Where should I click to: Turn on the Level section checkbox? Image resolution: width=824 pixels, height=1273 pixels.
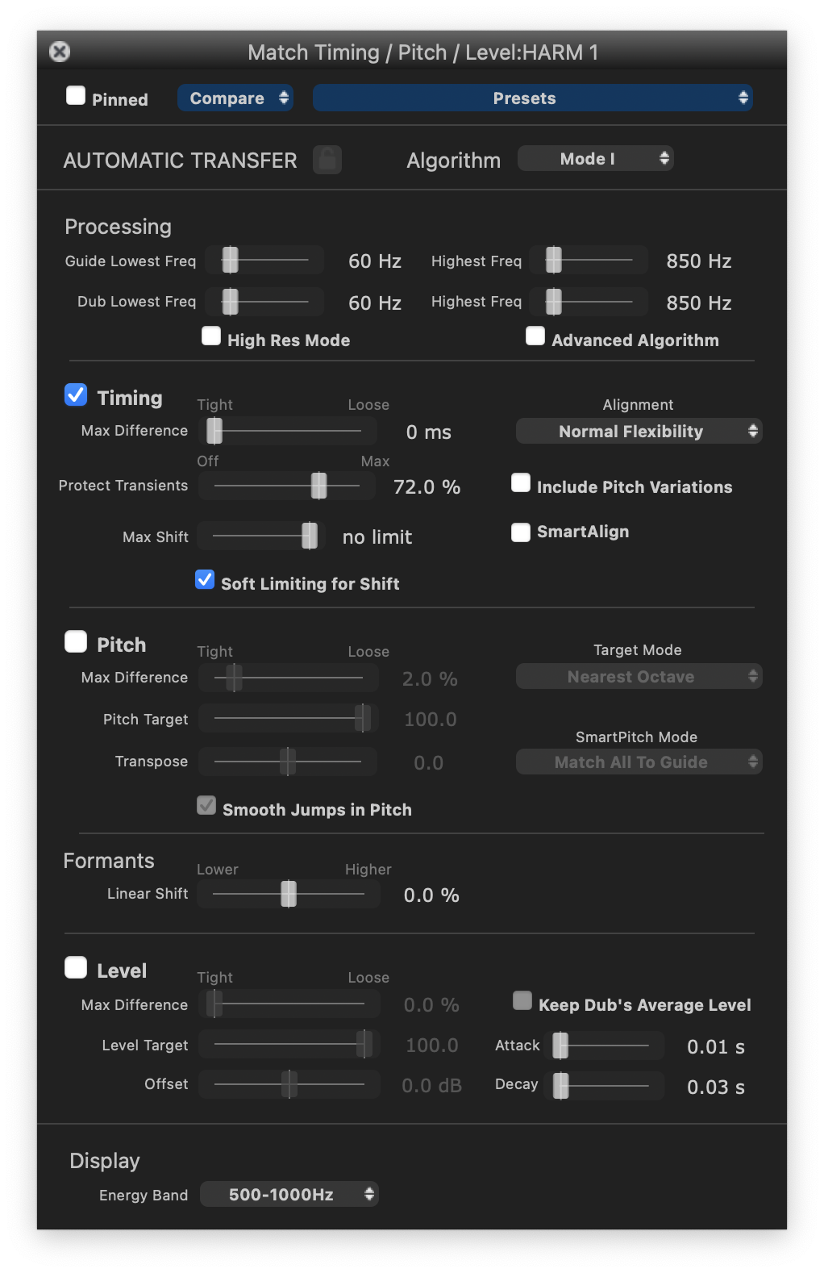[76, 968]
